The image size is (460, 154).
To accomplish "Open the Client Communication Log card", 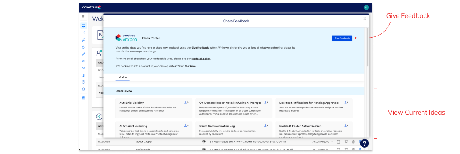I will (234, 130).
